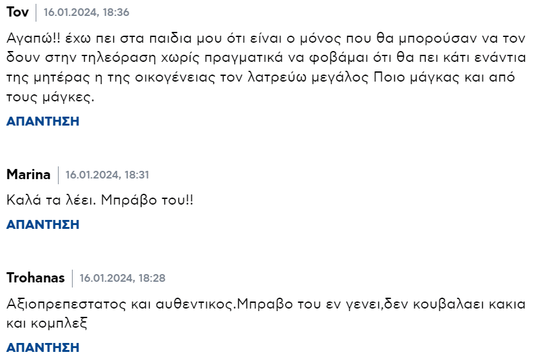Click "τους μάγκες." ending Tov's comment

[x=50, y=99]
